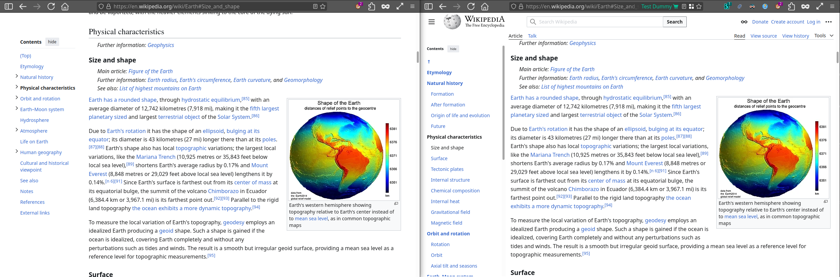Click in the Search Wikipedia field
This screenshot has width=840, height=277.
coord(595,22)
